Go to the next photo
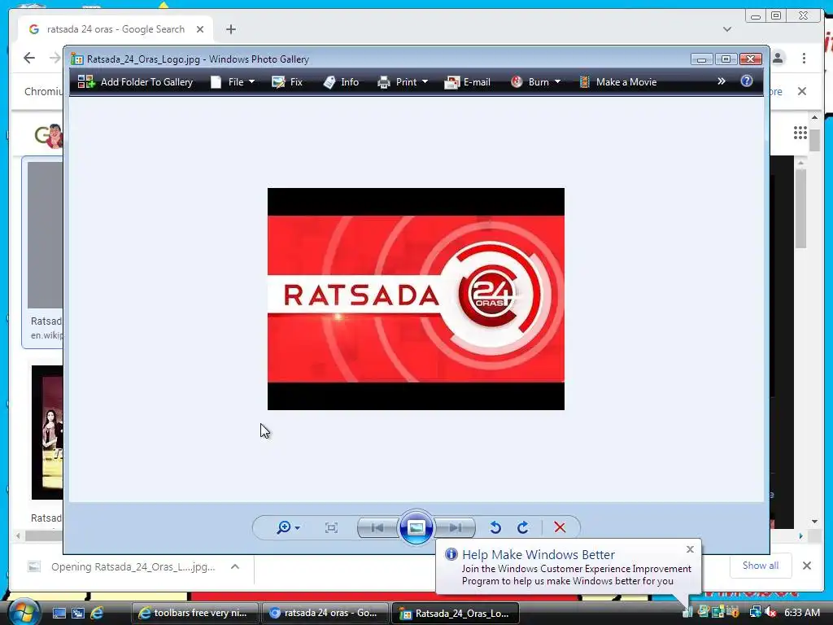The width and height of the screenshot is (833, 625). (456, 527)
